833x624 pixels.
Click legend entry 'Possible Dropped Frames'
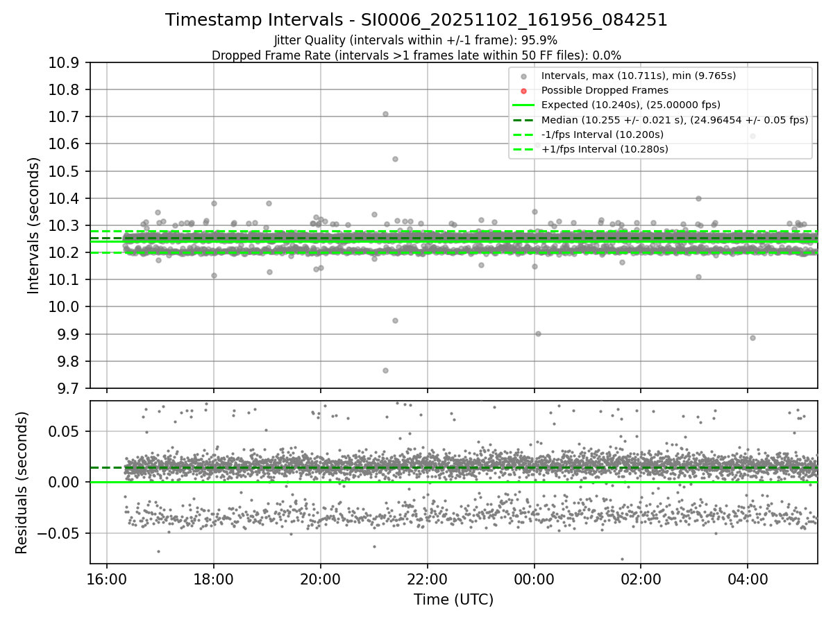[x=605, y=90]
